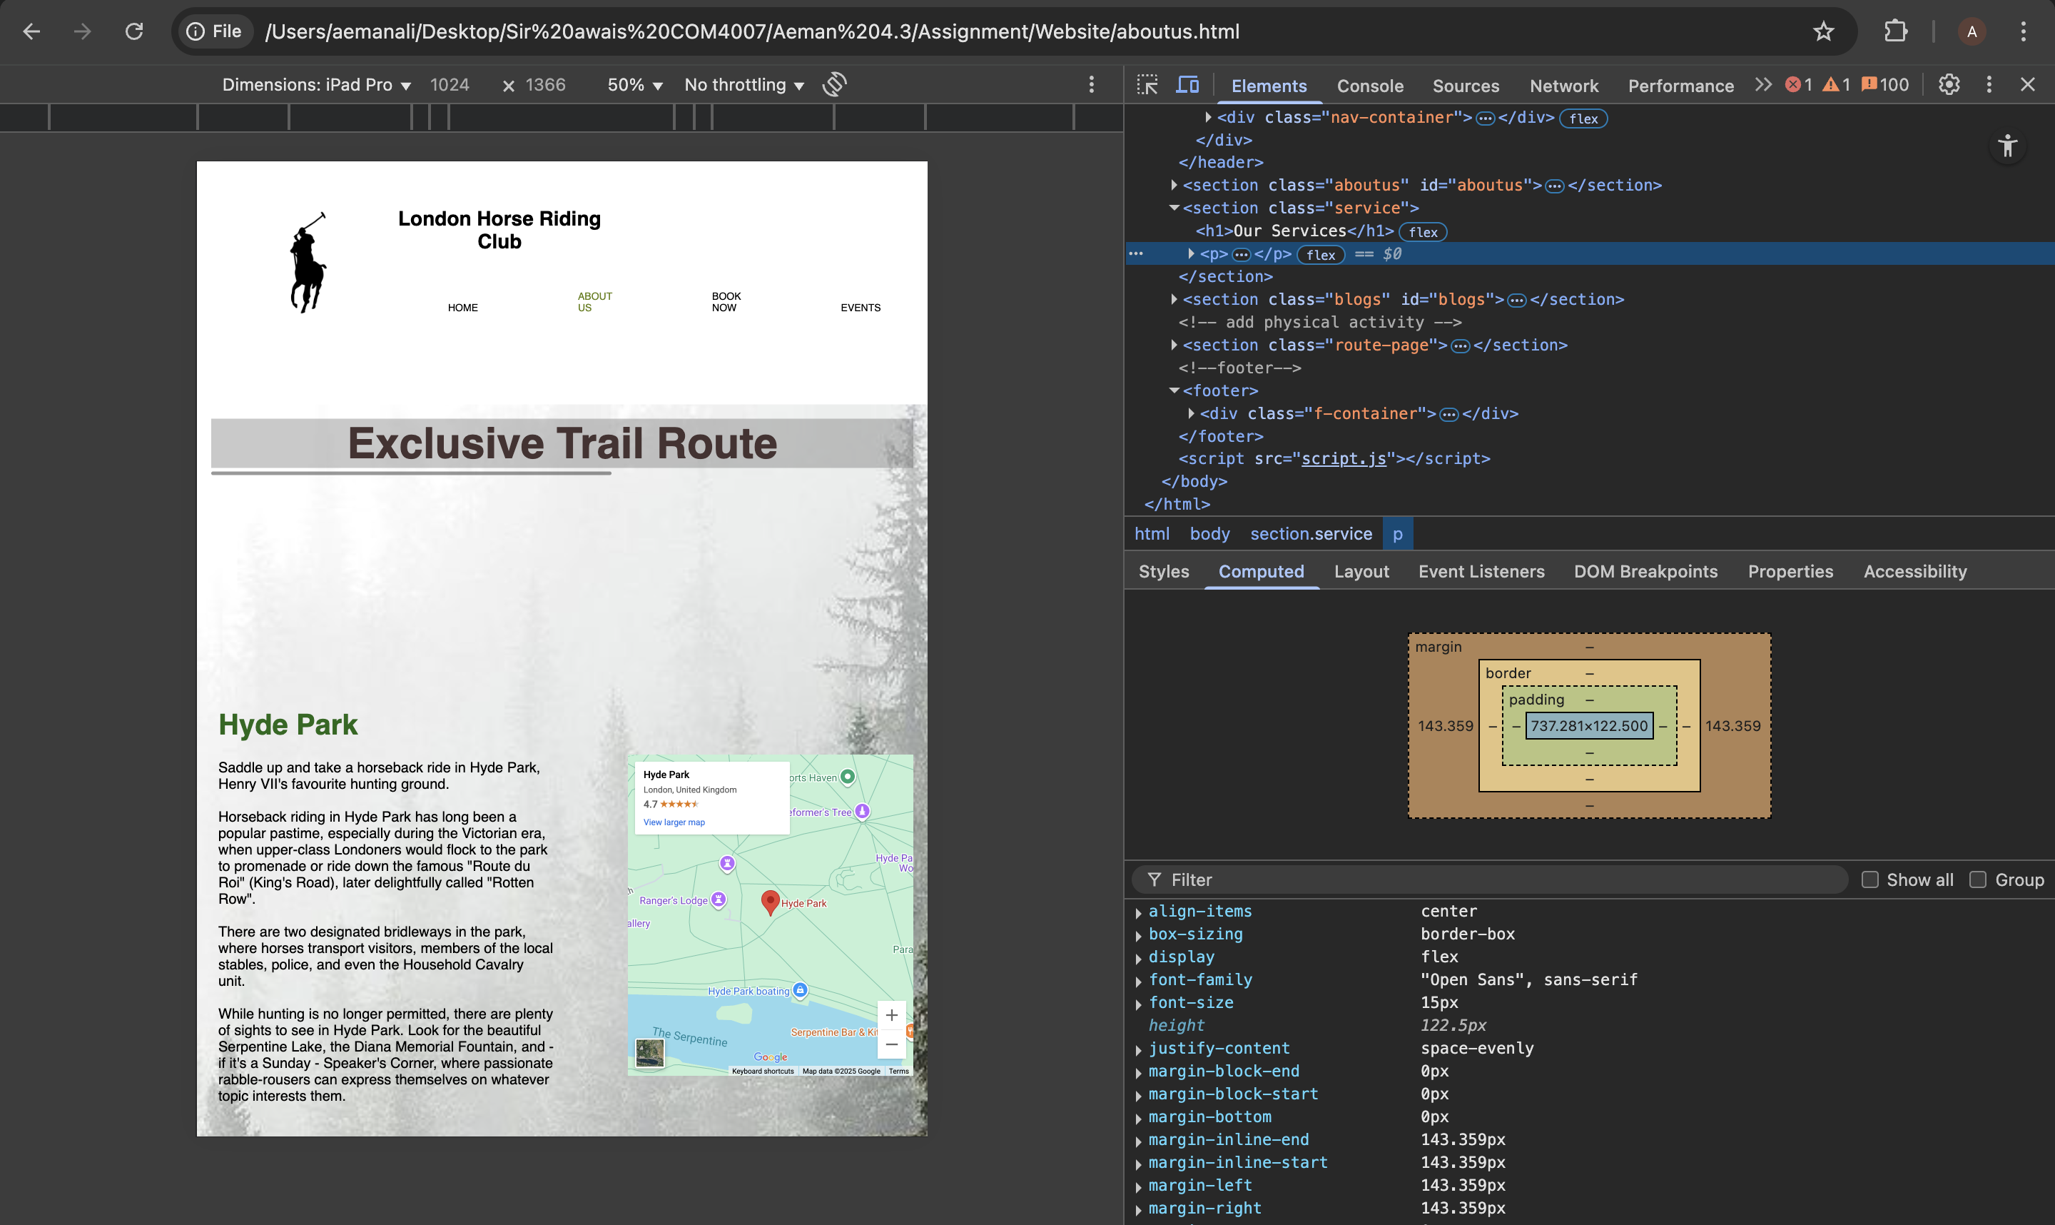Click the rotate screen orientation icon

tap(834, 84)
